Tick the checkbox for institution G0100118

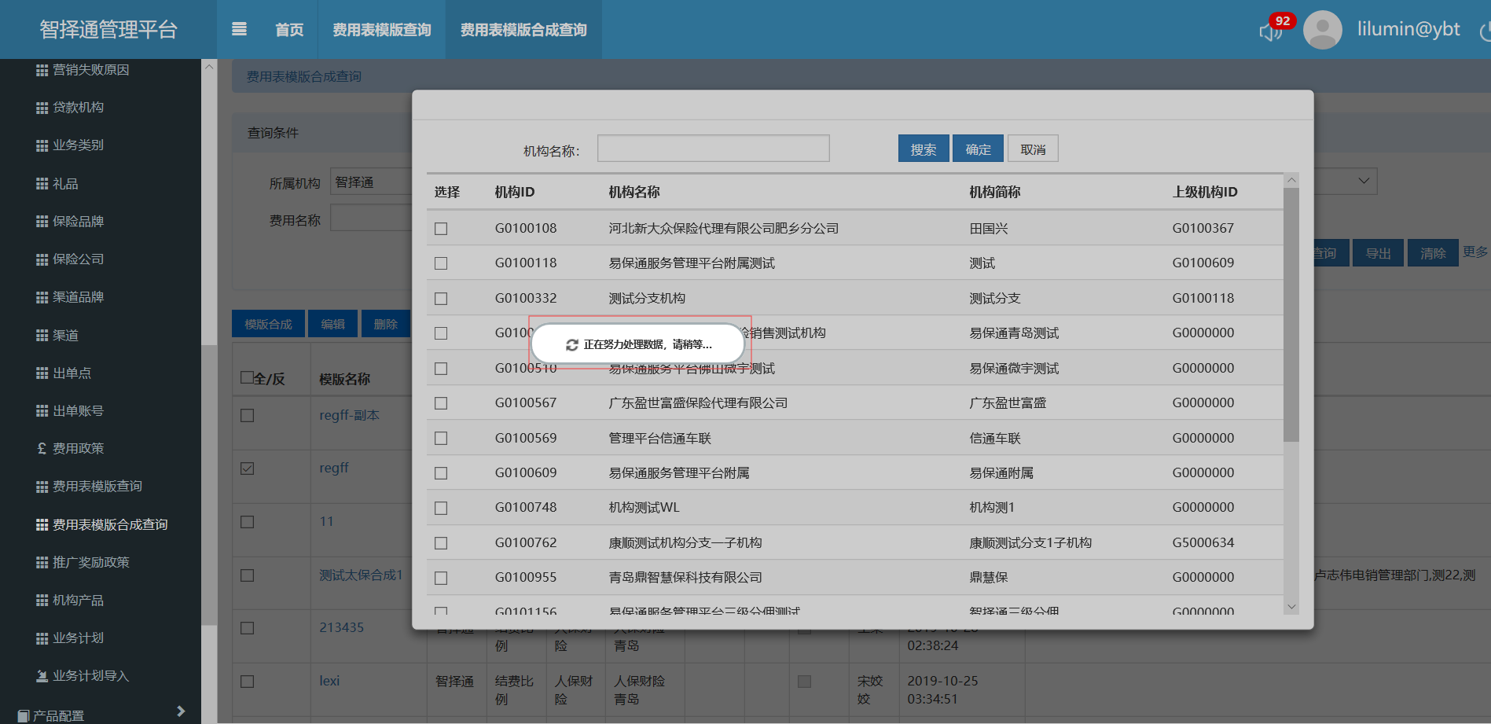[x=441, y=263]
